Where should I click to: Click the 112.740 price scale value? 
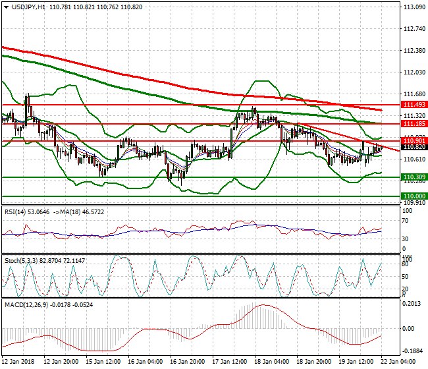point(414,29)
